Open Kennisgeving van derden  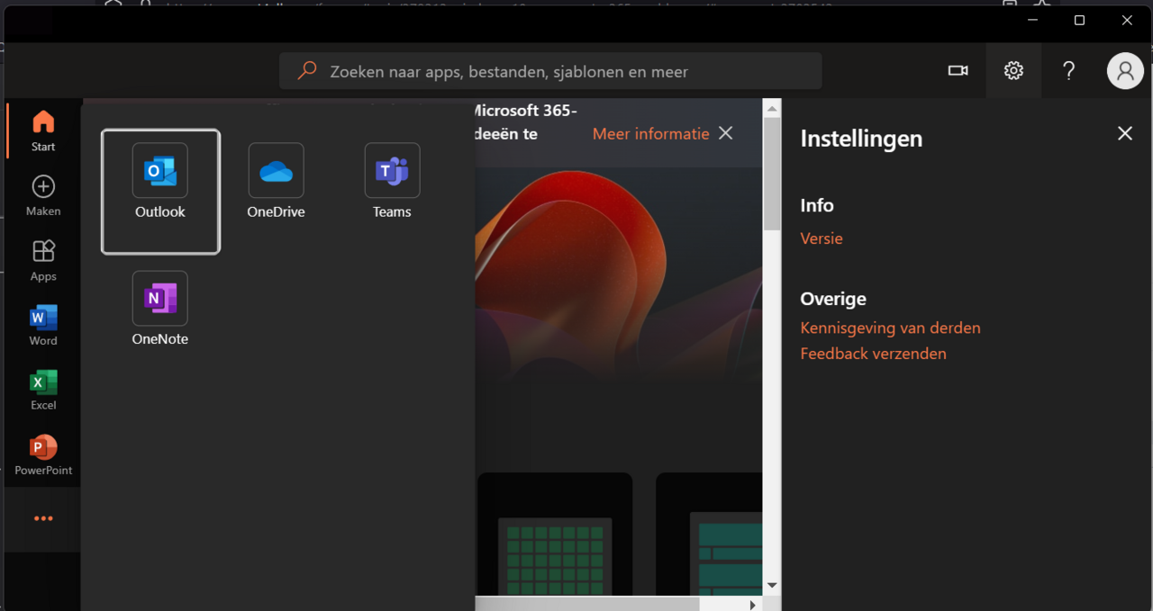pos(890,328)
